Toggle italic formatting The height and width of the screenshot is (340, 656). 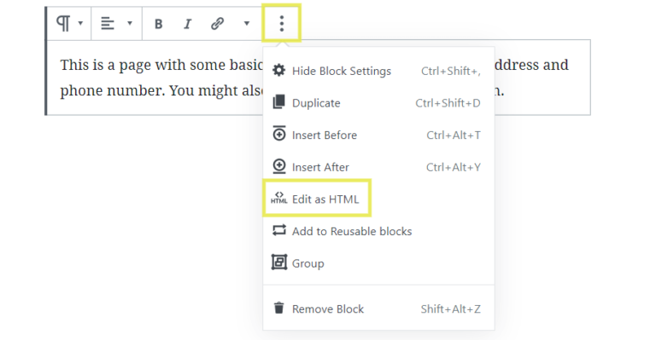pos(187,24)
